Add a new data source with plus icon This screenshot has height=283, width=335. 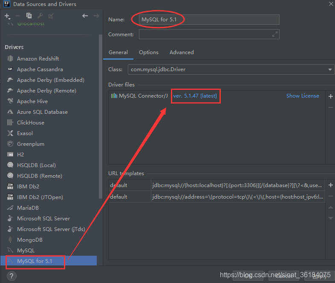(7, 16)
